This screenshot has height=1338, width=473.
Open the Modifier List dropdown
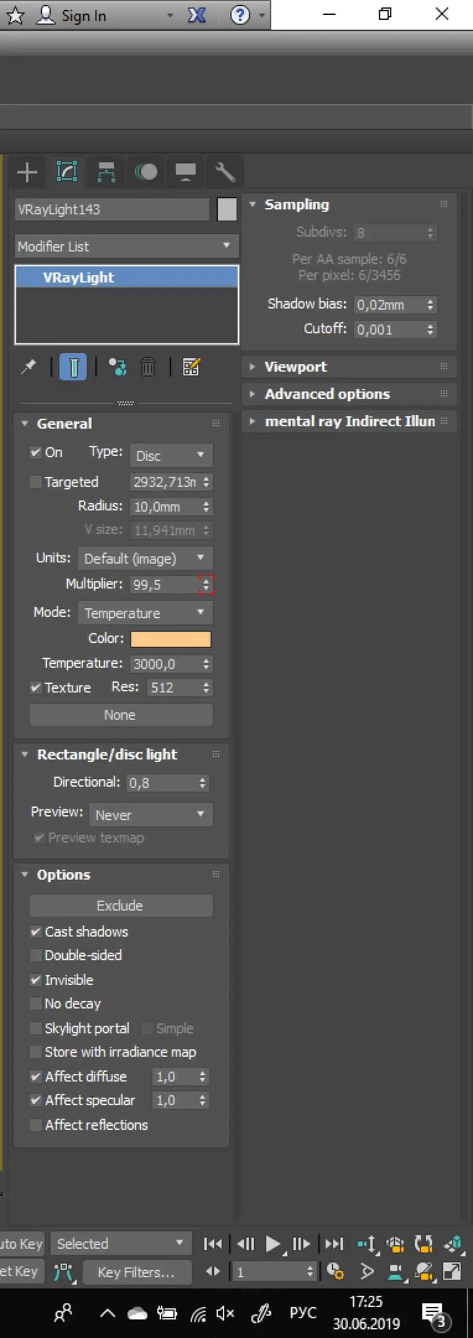[126, 246]
